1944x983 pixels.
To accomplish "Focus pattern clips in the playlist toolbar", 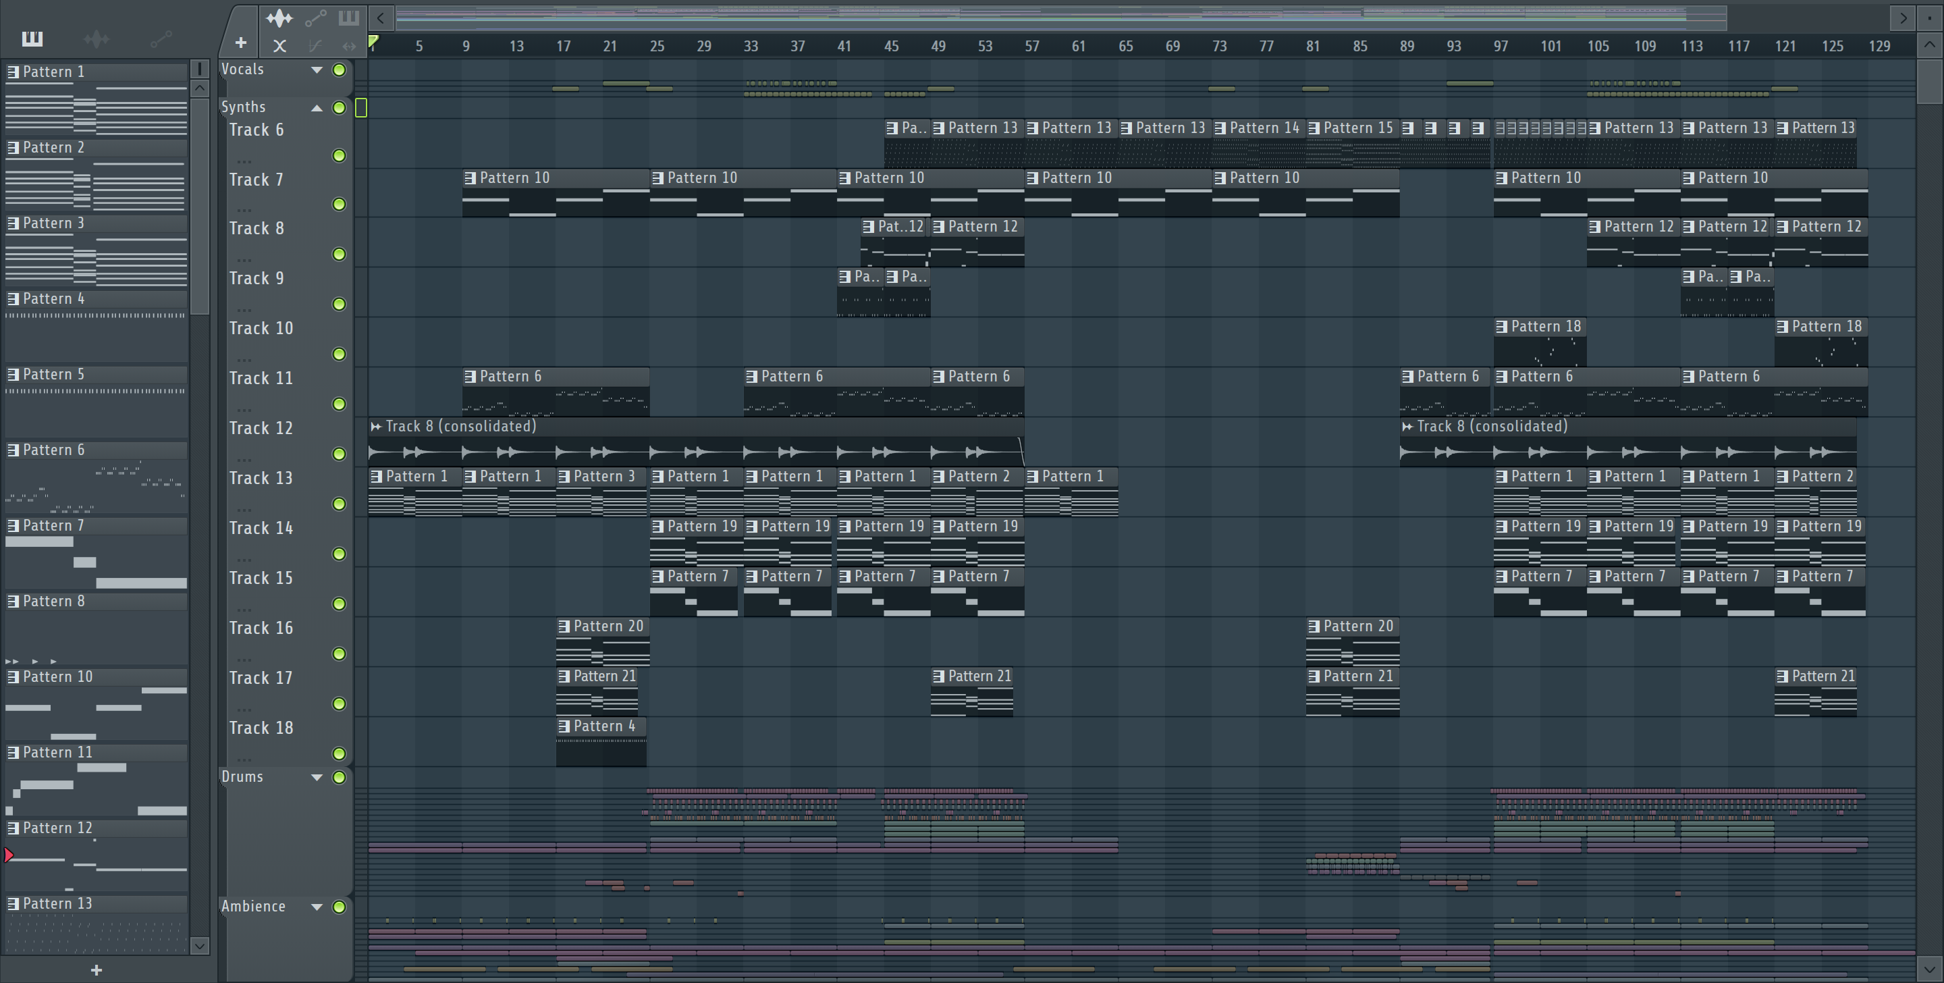I will [x=349, y=18].
